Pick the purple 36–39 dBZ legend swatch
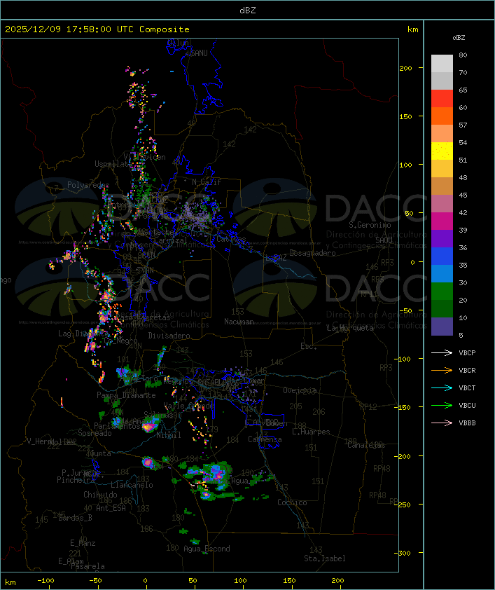This screenshot has width=495, height=590. [442, 238]
